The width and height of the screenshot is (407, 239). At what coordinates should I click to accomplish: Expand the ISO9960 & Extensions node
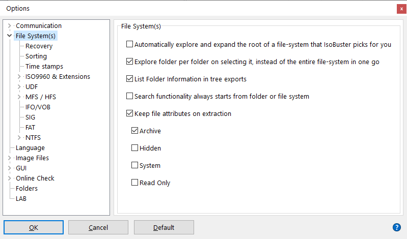tap(19, 76)
